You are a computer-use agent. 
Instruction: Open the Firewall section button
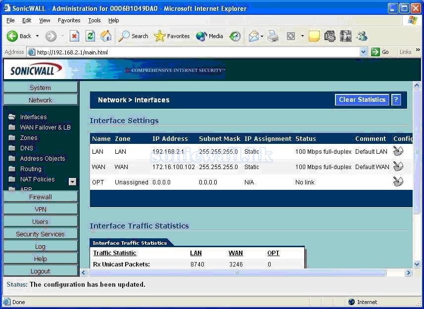pos(41,197)
